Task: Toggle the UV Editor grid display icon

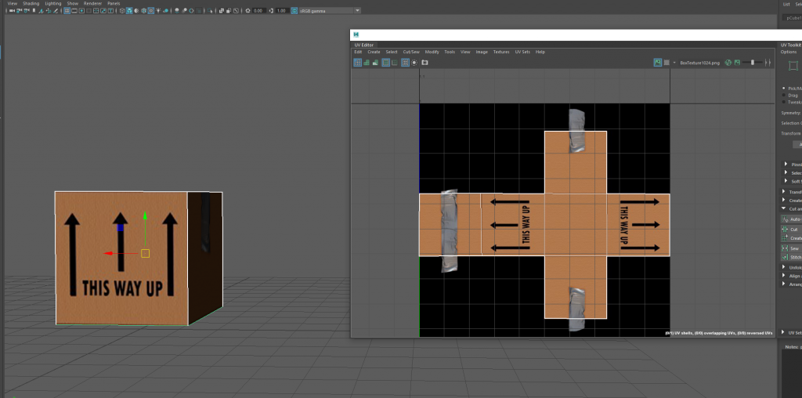Action: pyautogui.click(x=386, y=62)
